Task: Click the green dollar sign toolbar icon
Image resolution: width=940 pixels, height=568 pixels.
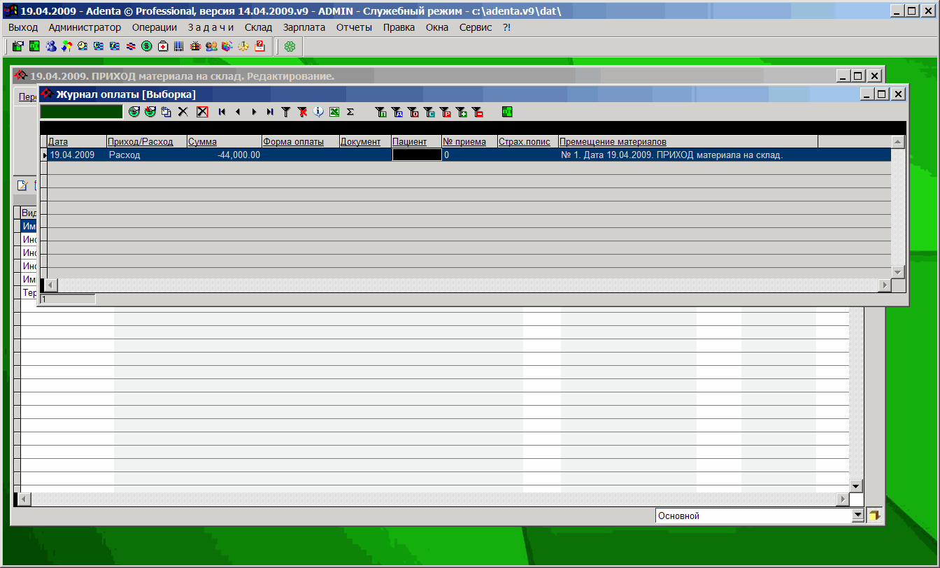Action: pyautogui.click(x=147, y=46)
